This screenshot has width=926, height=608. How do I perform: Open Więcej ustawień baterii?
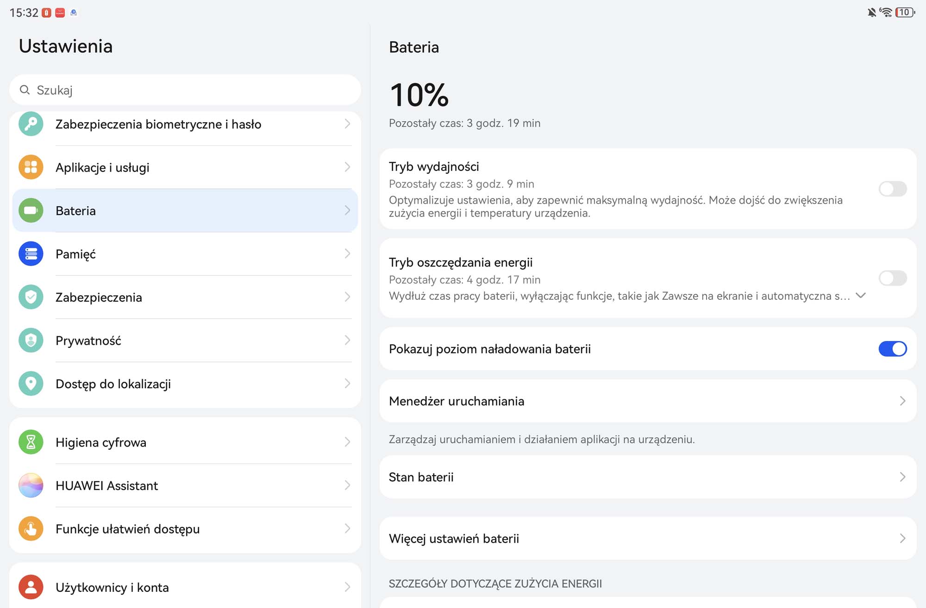(648, 538)
